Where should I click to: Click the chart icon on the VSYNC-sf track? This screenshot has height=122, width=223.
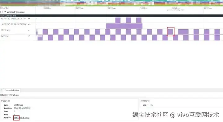(29, 36)
